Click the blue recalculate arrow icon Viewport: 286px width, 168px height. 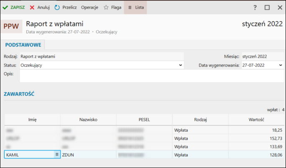pos(57,8)
